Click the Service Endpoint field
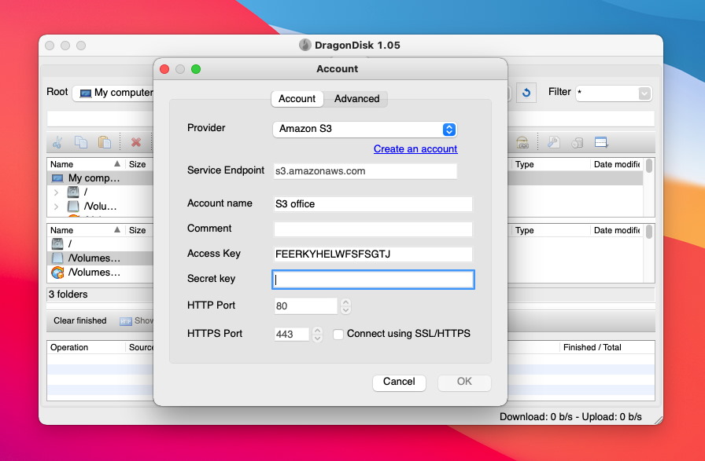Viewport: 705px width, 461px height. click(x=365, y=171)
